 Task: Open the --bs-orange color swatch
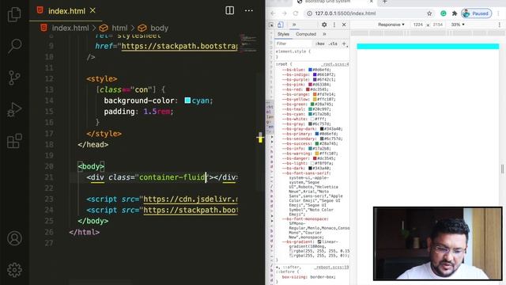point(315,94)
